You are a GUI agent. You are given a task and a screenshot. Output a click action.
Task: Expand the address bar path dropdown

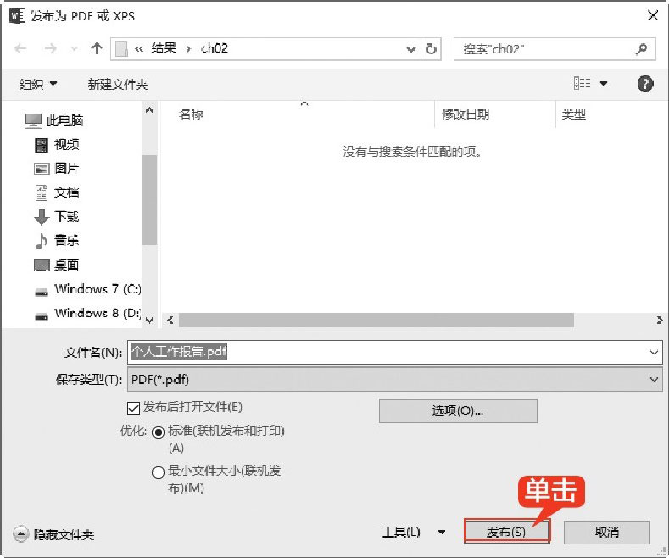point(411,49)
